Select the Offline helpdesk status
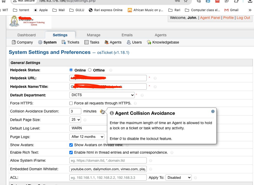The image size is (254, 185). 90,70
